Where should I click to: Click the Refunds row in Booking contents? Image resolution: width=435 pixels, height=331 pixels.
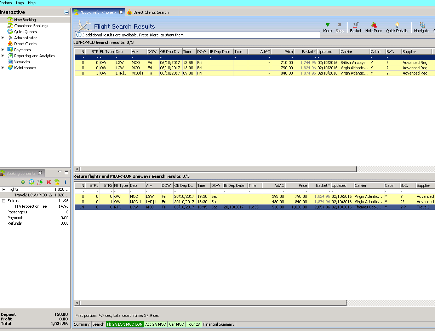click(x=35, y=223)
